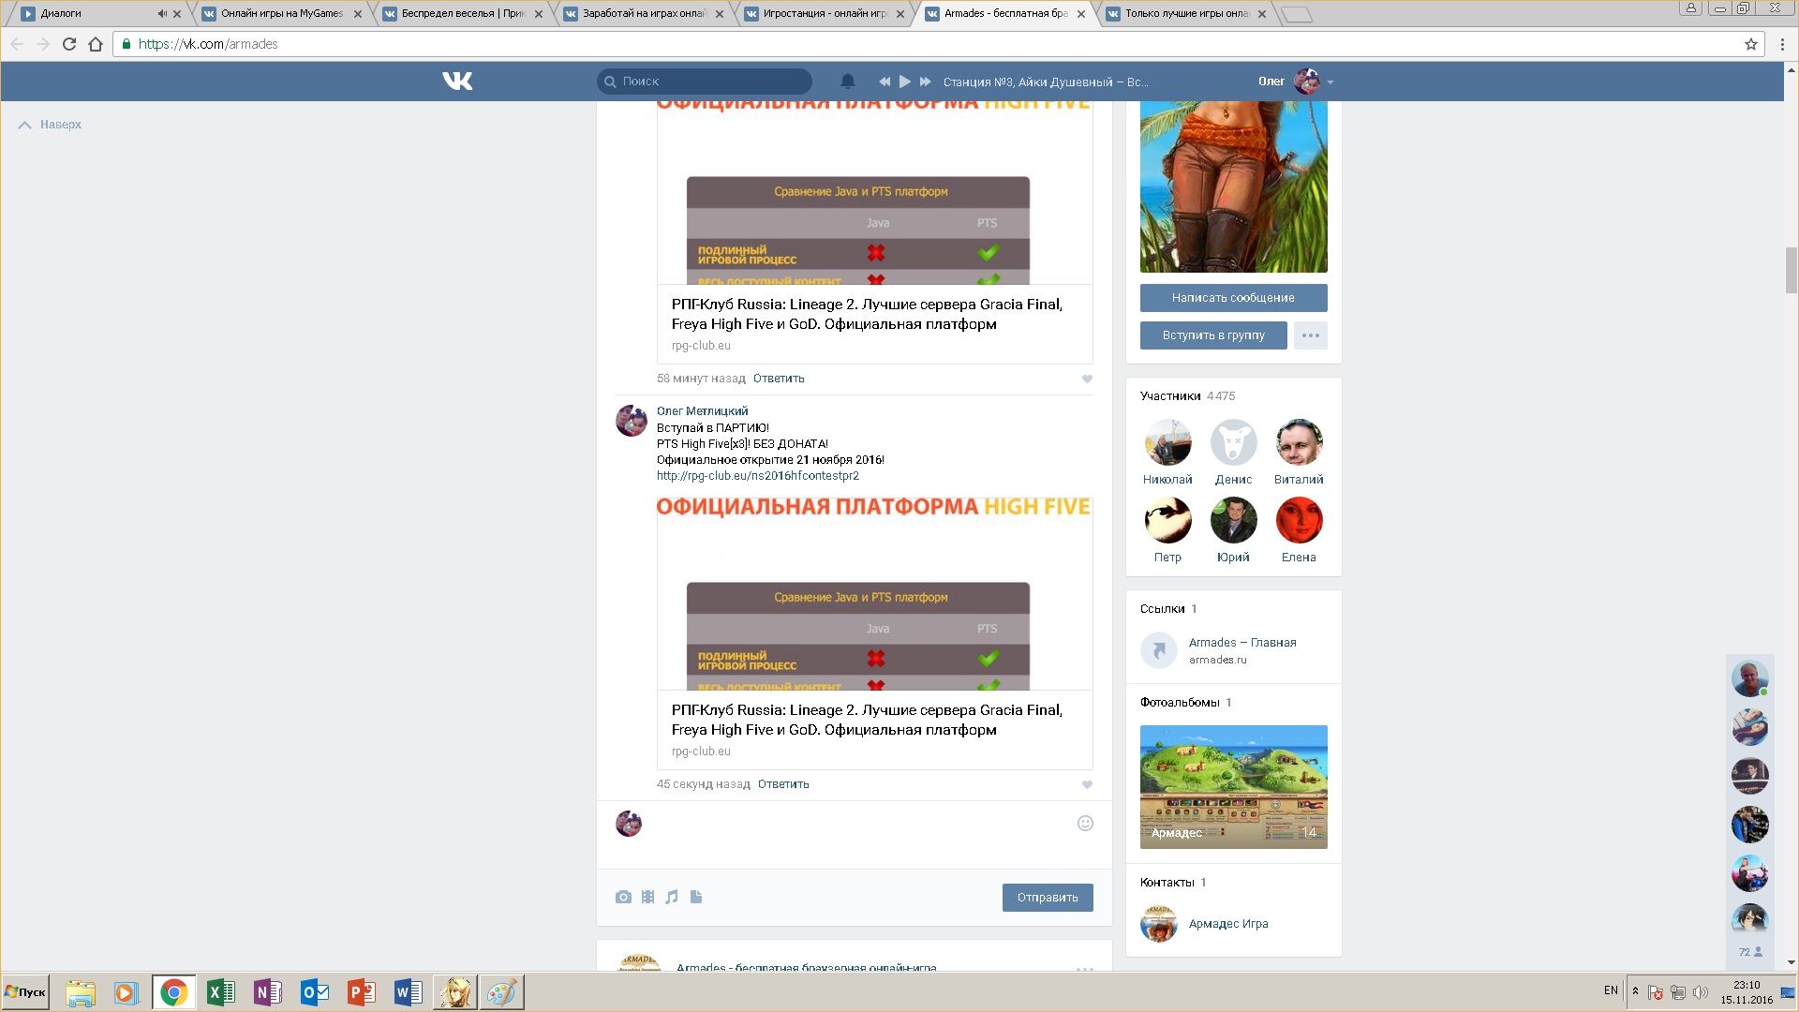
Task: Skip to previous track in header player
Action: pyautogui.click(x=884, y=82)
